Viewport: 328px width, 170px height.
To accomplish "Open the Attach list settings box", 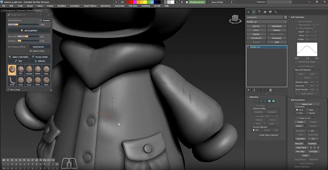I will (x=305, y=126).
